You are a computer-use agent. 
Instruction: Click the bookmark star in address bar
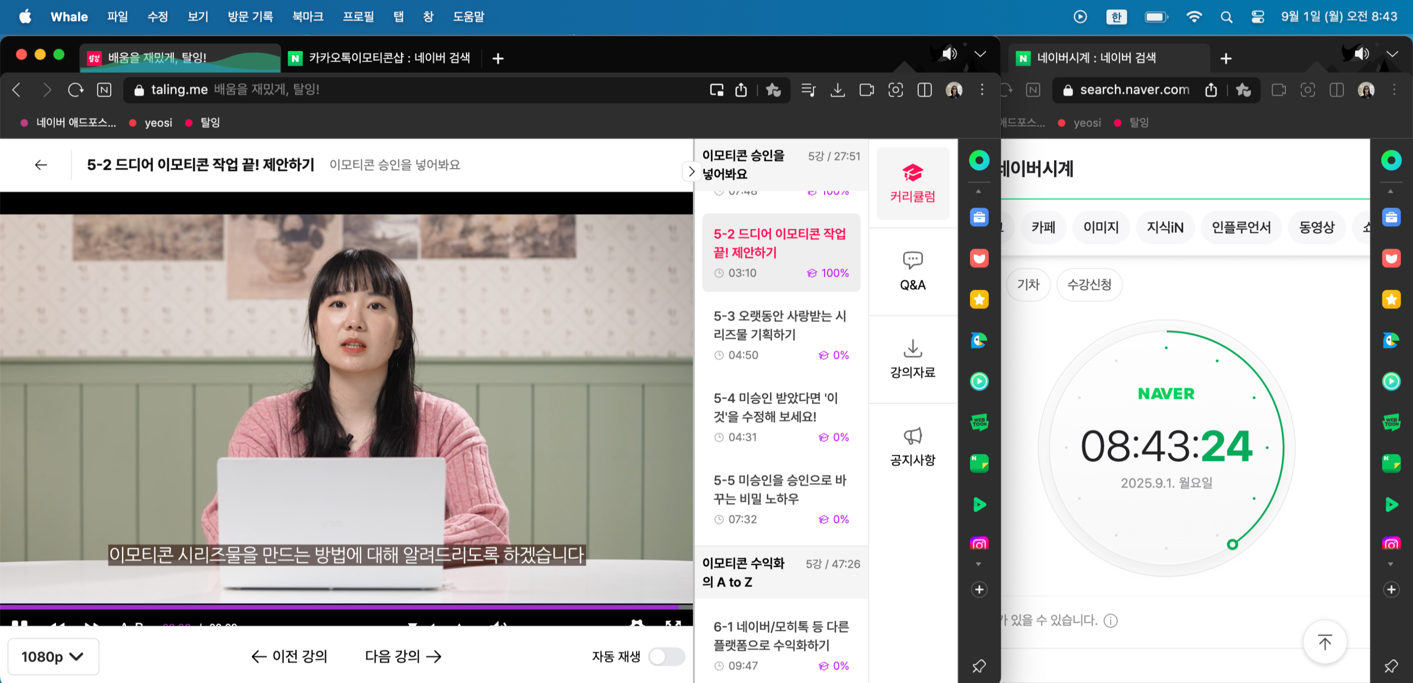pyautogui.click(x=773, y=90)
